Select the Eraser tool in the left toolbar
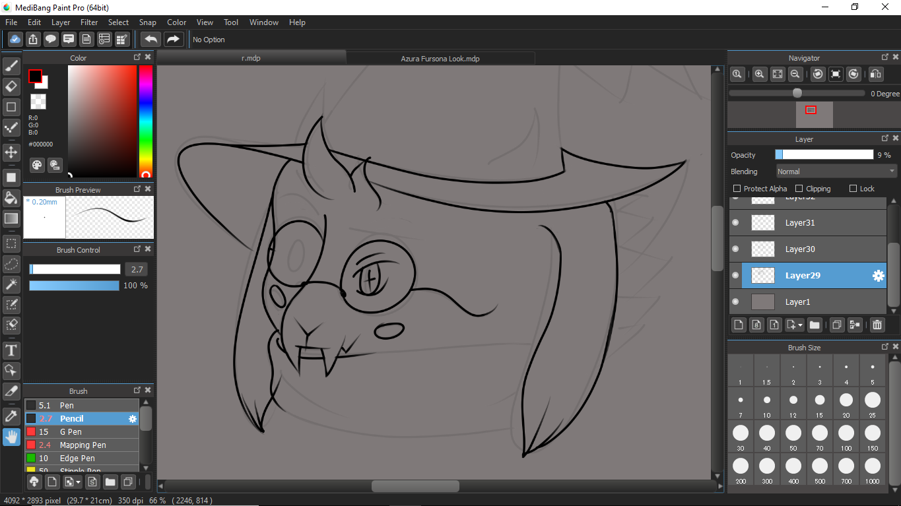Image resolution: width=901 pixels, height=506 pixels. [11, 86]
